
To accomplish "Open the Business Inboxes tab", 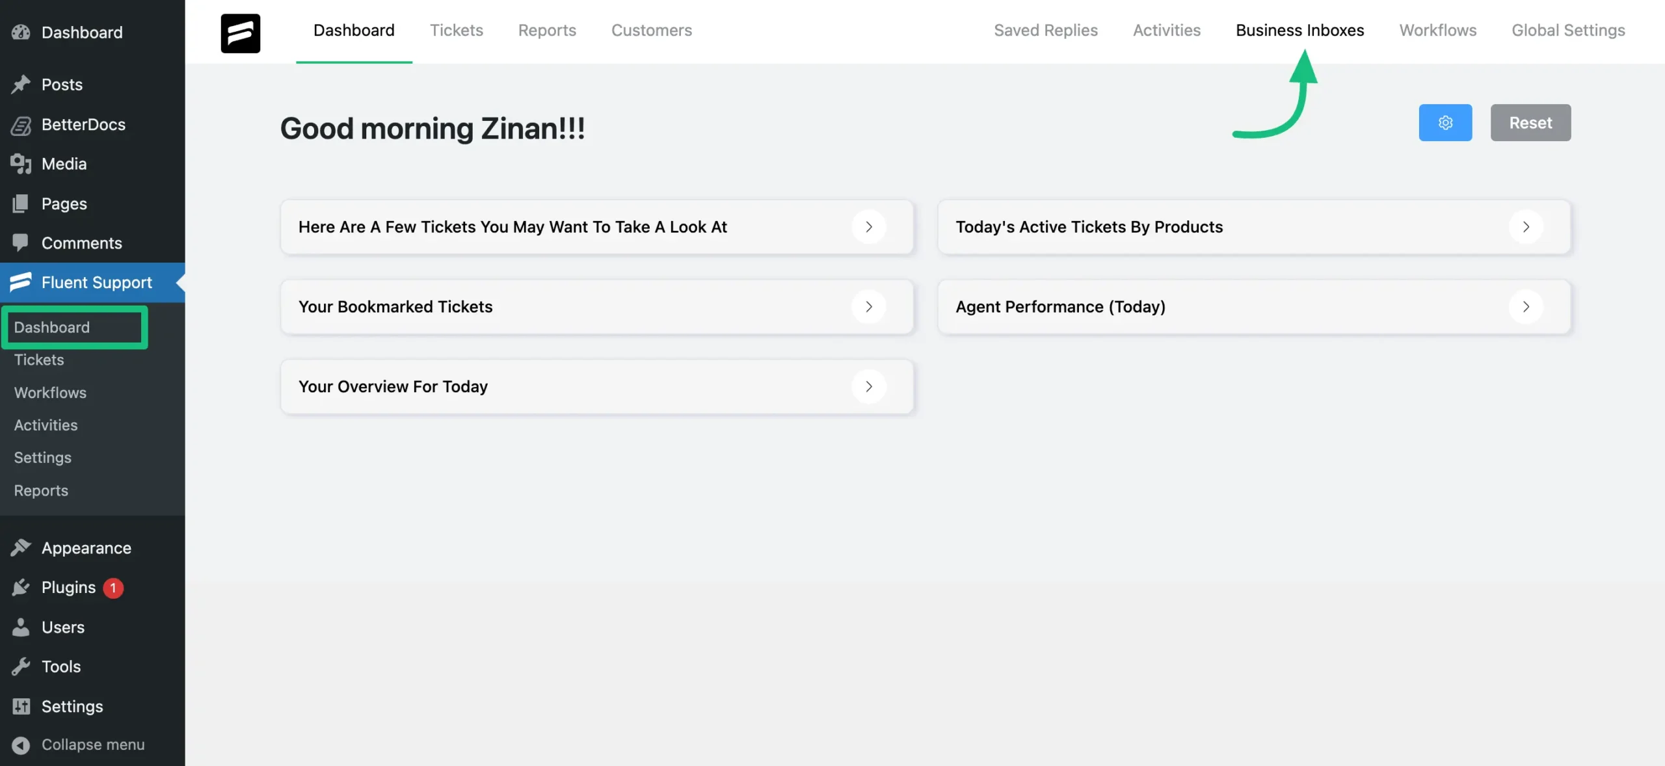I will click(x=1299, y=30).
